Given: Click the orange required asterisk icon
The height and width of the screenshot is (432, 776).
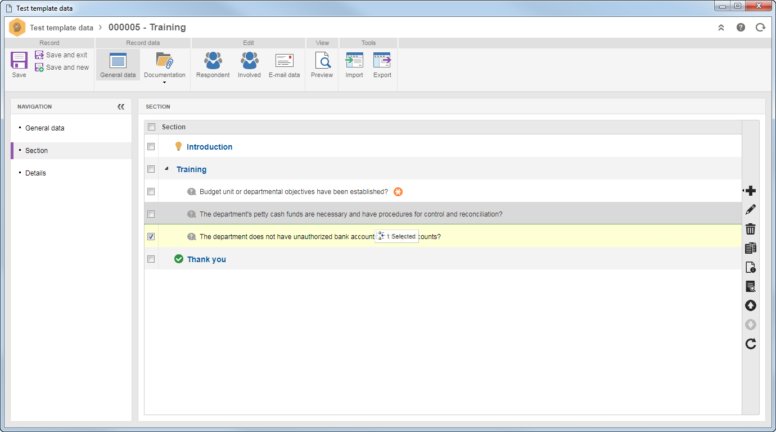Looking at the screenshot, I should tap(398, 192).
